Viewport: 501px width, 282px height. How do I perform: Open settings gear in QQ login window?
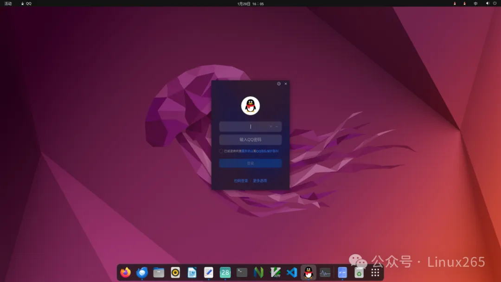[279, 83]
